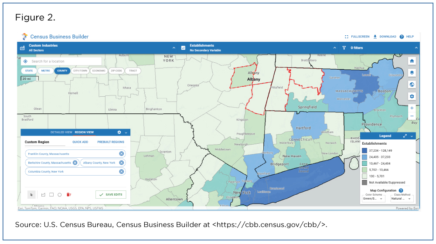Open the map layers icon
The image size is (436, 244).
[412, 73]
